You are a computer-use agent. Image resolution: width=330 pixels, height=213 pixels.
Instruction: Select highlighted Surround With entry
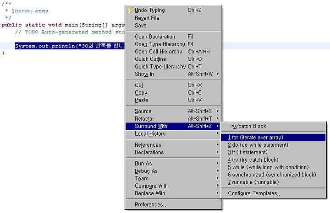click(173, 126)
